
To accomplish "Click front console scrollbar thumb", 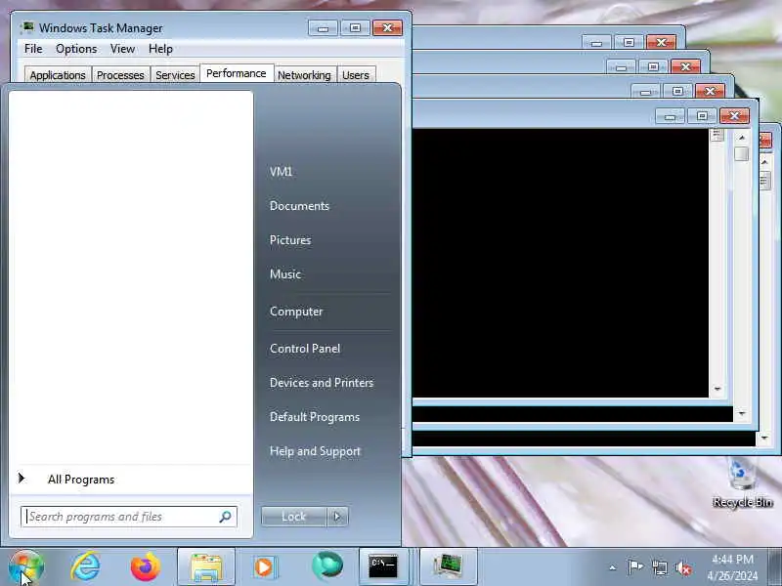I will (x=742, y=154).
